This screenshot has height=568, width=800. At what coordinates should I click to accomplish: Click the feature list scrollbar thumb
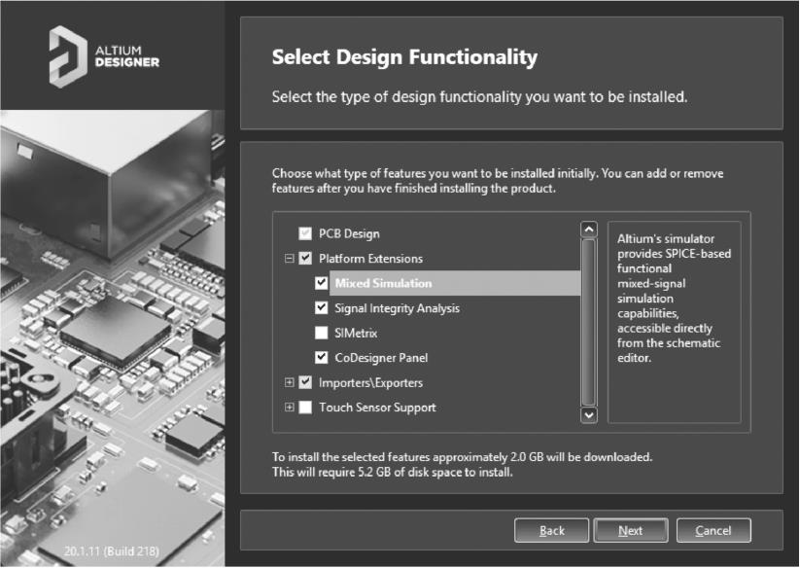coord(587,321)
